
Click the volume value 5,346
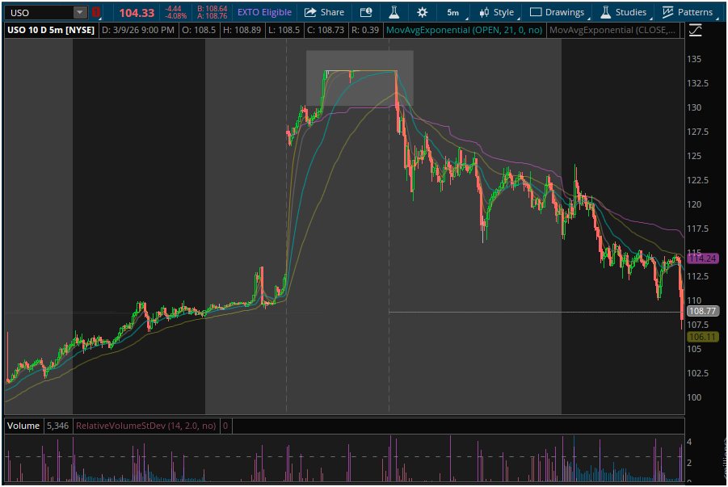click(57, 426)
